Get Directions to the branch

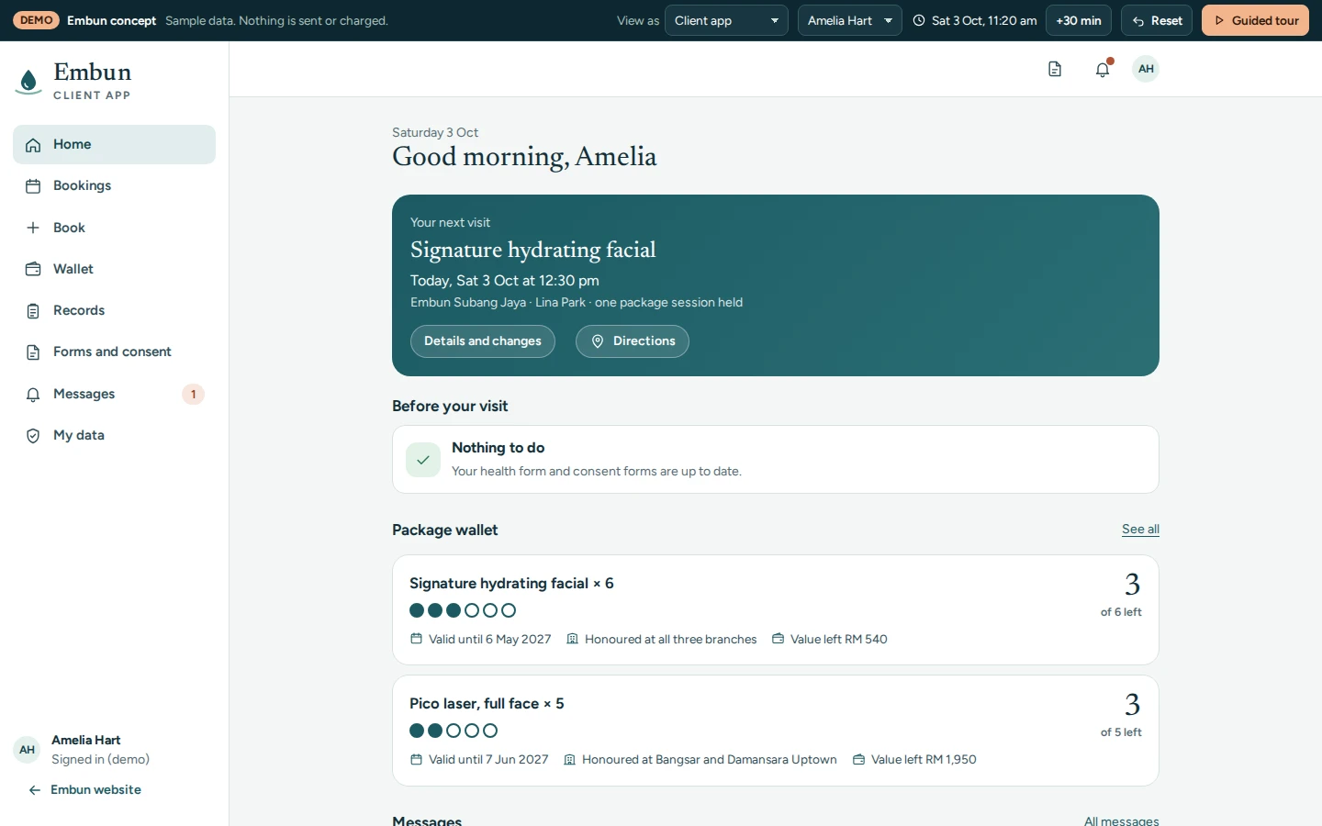click(x=633, y=341)
